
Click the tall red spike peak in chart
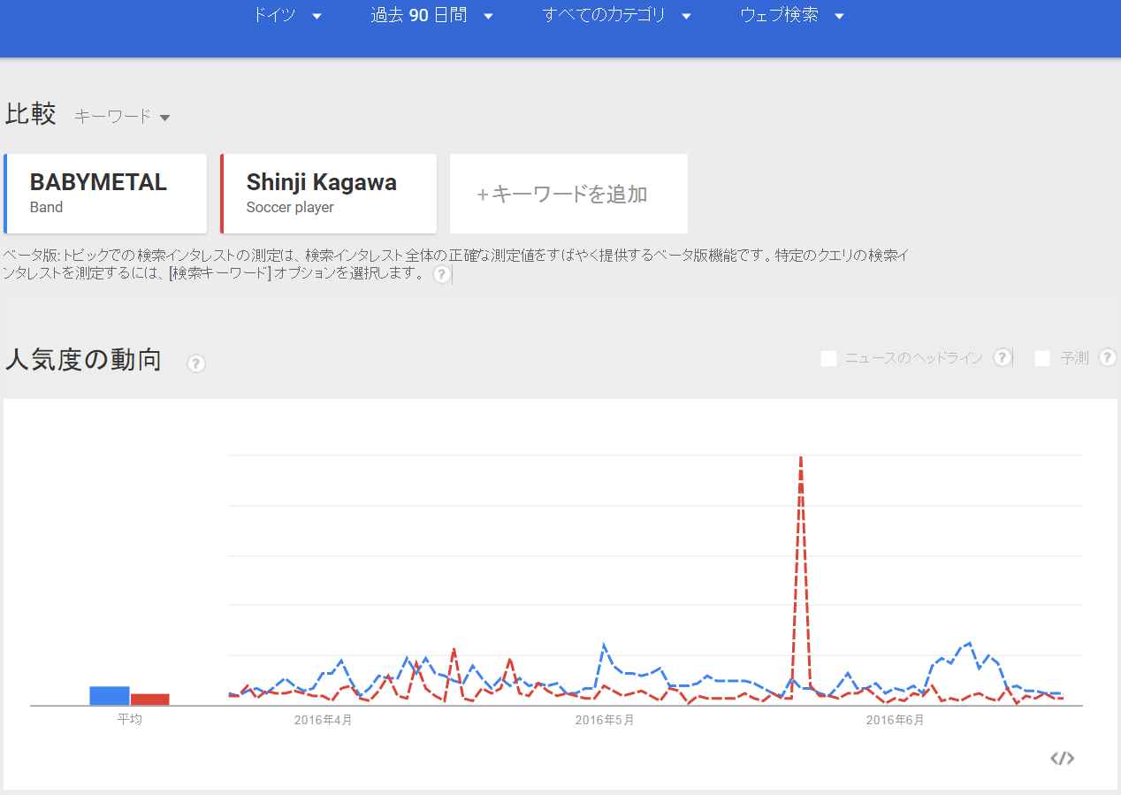click(x=800, y=458)
